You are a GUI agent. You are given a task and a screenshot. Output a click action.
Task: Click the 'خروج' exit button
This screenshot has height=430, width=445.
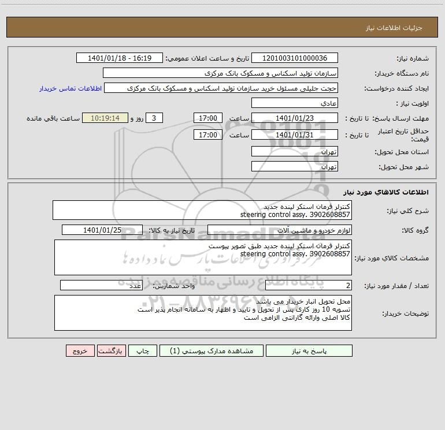point(80,350)
